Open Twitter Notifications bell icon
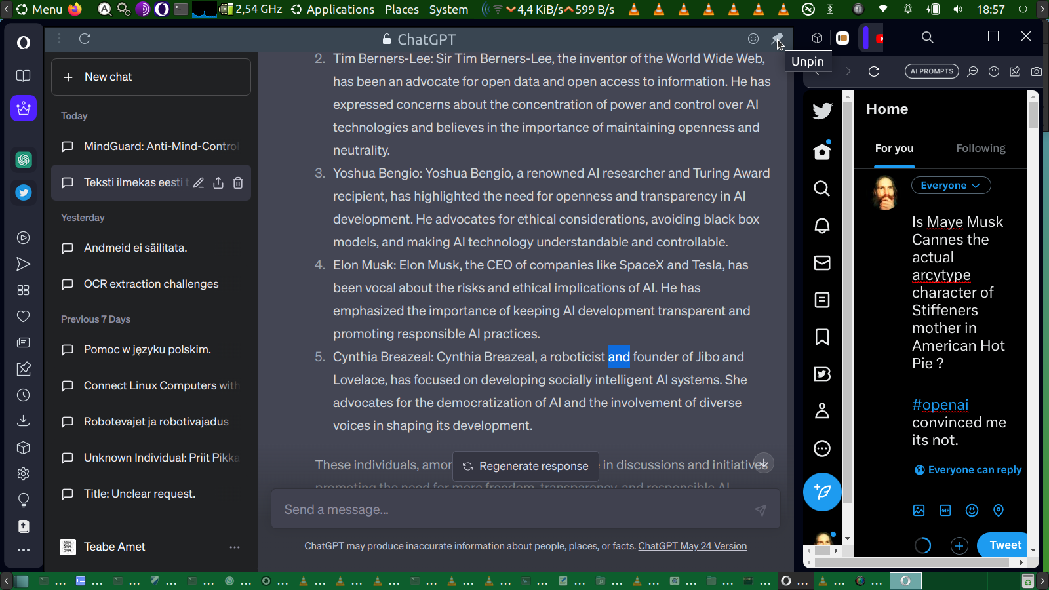The height and width of the screenshot is (590, 1049). point(822,226)
